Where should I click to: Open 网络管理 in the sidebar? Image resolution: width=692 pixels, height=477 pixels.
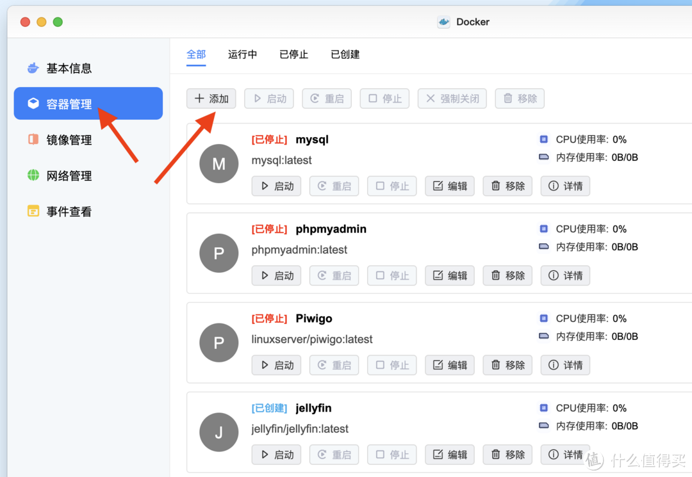point(88,175)
